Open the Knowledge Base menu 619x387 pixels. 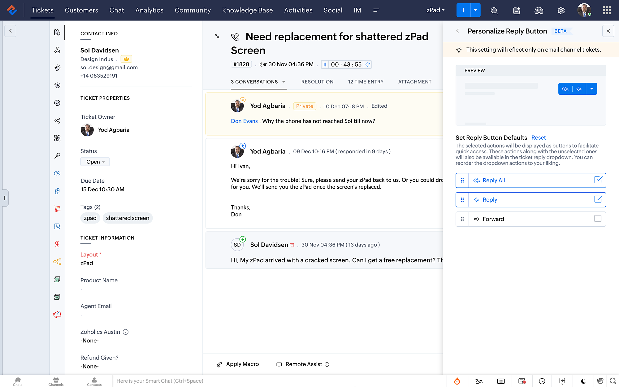pyautogui.click(x=247, y=10)
